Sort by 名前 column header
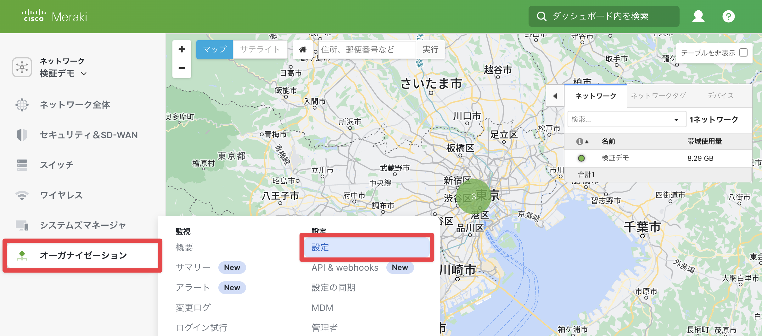 (608, 141)
